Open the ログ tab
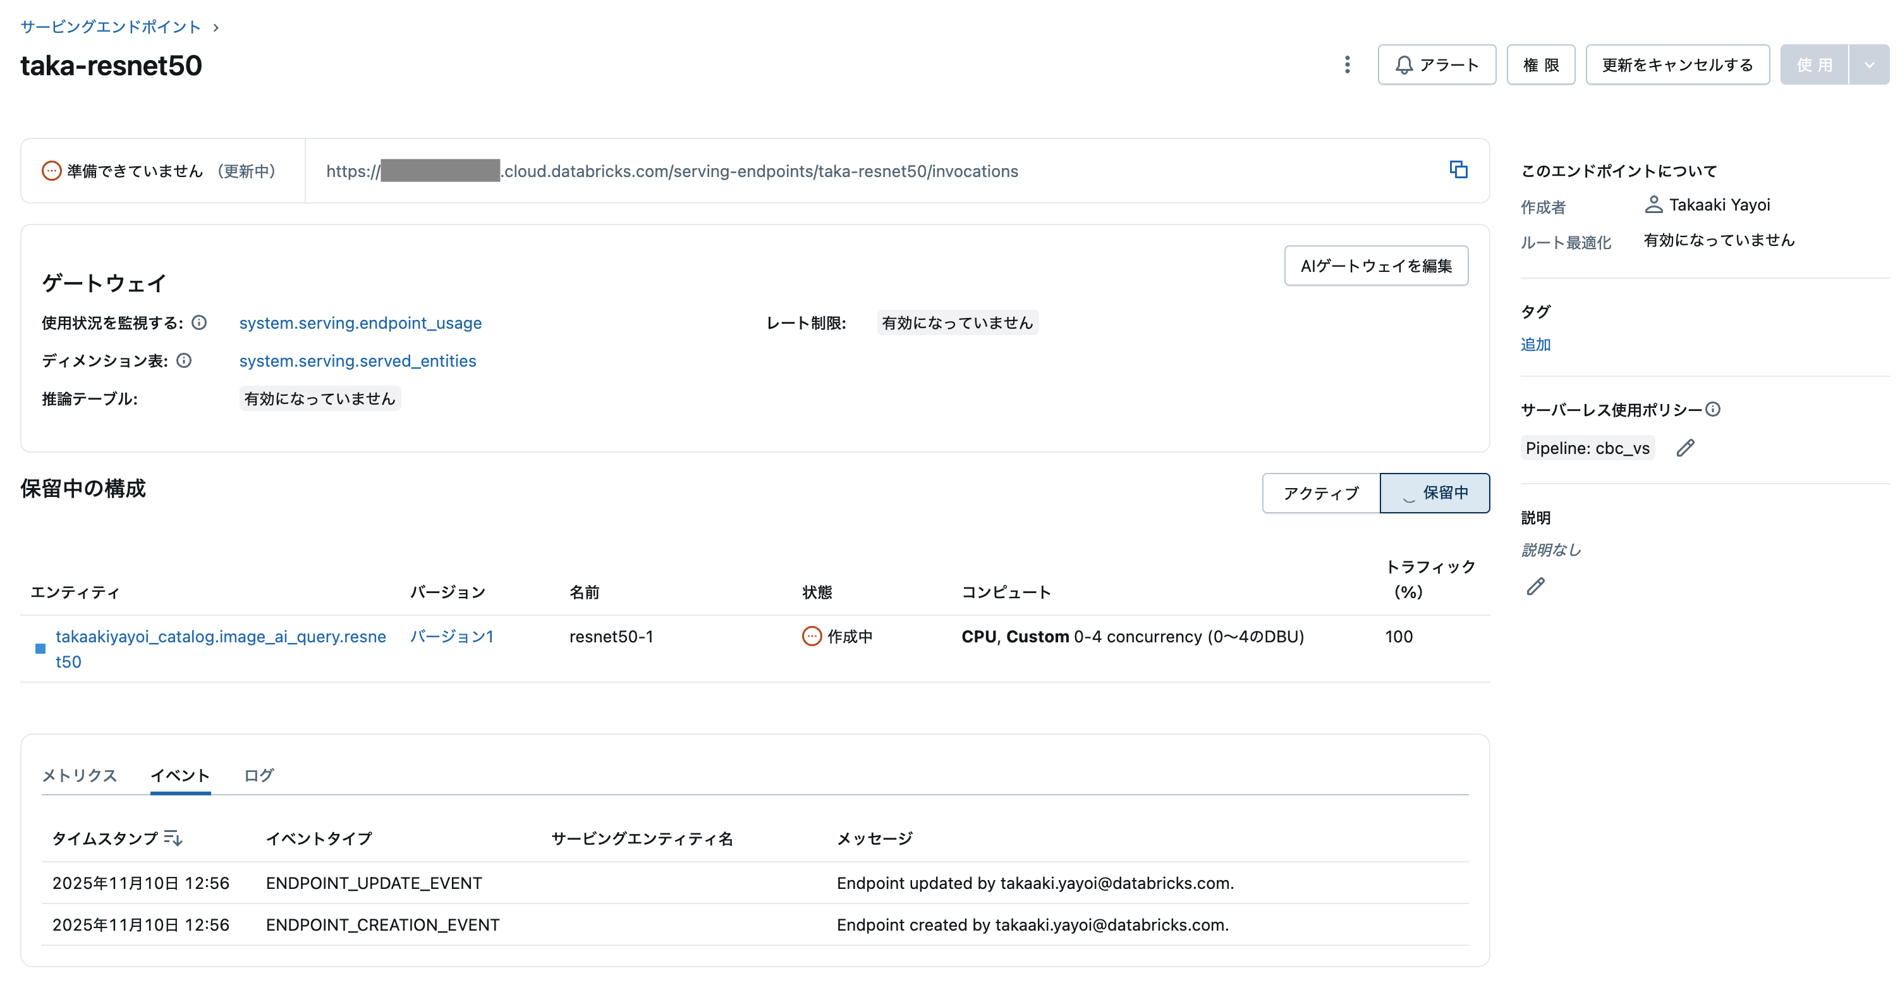The height and width of the screenshot is (1004, 1900). click(x=257, y=775)
